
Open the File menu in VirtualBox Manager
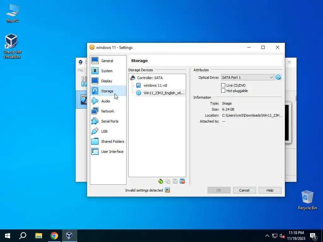pos(80,70)
